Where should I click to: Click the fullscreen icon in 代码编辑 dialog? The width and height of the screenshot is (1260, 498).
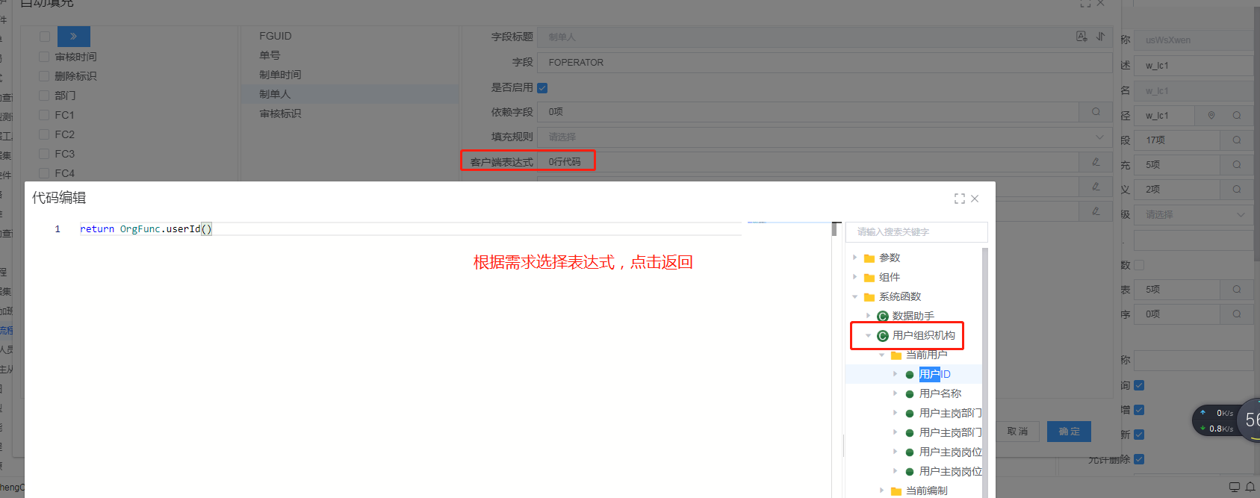coord(959,199)
